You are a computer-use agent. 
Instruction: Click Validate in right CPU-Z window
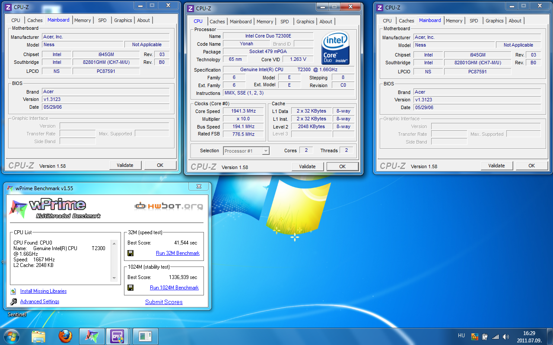pos(496,166)
